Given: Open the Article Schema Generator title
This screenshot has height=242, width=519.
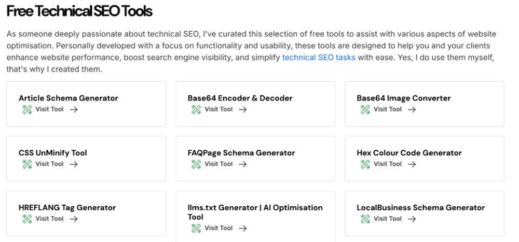Looking at the screenshot, I should pos(69,98).
